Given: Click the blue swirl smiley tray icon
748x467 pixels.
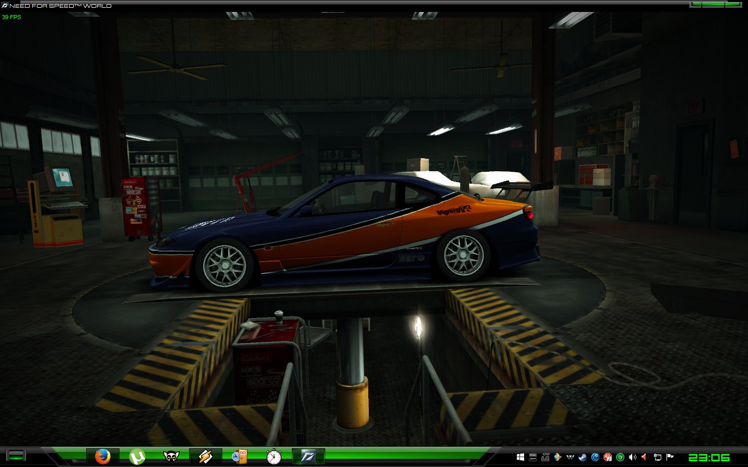Looking at the screenshot, I should [595, 457].
